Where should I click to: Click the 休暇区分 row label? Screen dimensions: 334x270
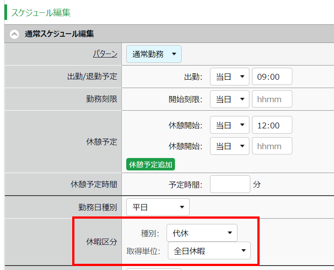(x=101, y=242)
